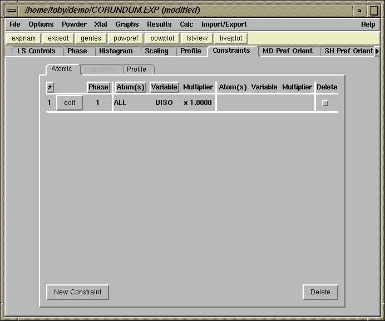The width and height of the screenshot is (385, 321).
Task: Click the ALL atoms cell
Action: pyautogui.click(x=120, y=102)
